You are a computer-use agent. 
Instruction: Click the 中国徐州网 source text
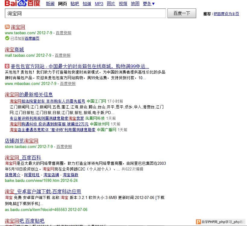click(x=100, y=124)
